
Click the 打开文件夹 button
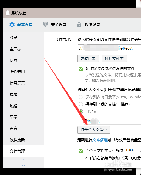pyautogui.click(x=114, y=59)
